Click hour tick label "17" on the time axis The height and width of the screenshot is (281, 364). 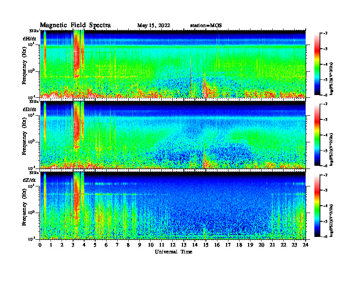pos(228,245)
